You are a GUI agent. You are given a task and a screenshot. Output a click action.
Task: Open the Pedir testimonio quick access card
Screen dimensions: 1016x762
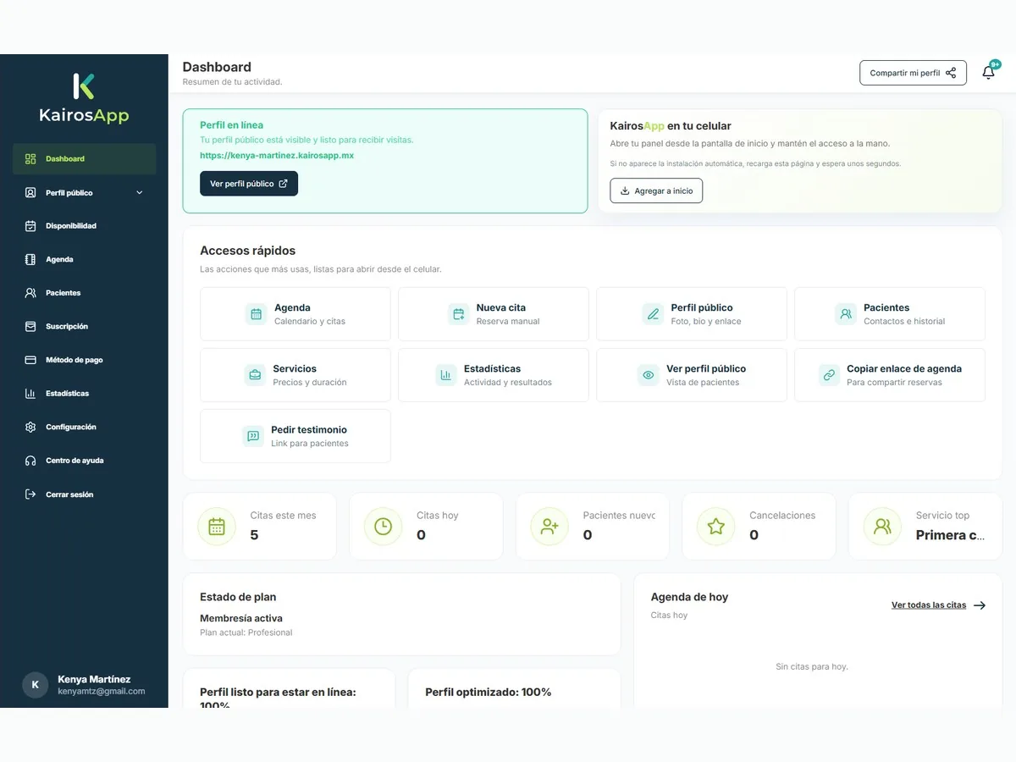[x=295, y=436]
